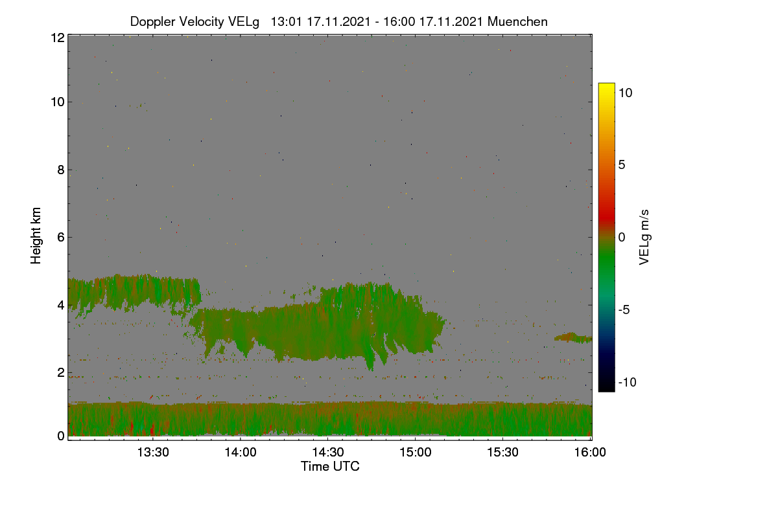The image size is (778, 518).
Task: Click the 13:30 time axis label
Action: (152, 453)
